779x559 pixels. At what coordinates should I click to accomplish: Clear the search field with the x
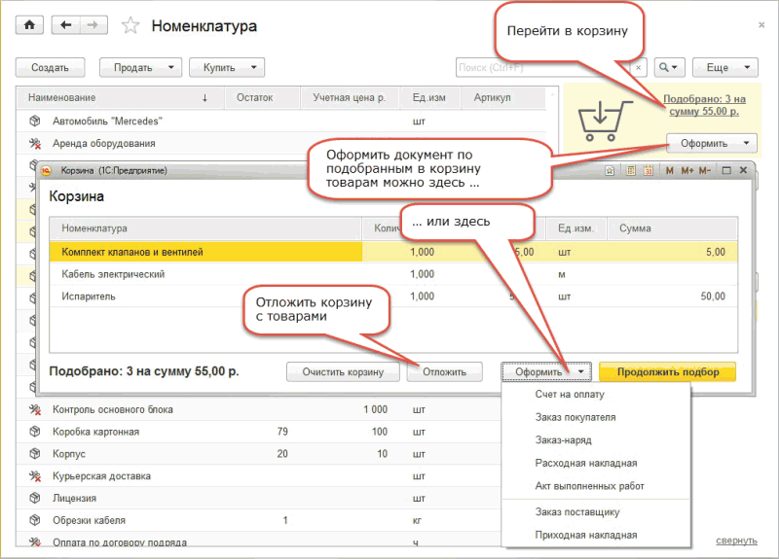point(639,68)
